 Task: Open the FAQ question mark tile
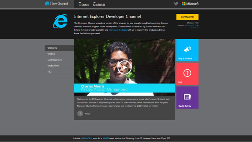(187, 74)
